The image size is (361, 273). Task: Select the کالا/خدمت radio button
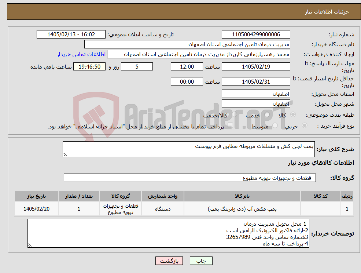tap(234, 114)
